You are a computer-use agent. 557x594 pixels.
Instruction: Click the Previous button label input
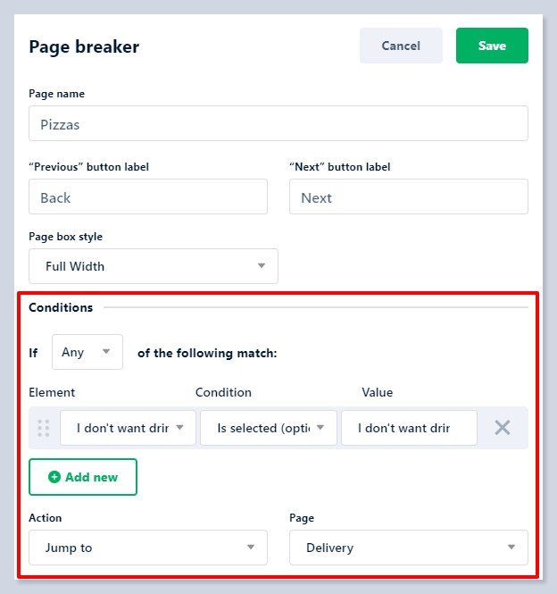(147, 197)
